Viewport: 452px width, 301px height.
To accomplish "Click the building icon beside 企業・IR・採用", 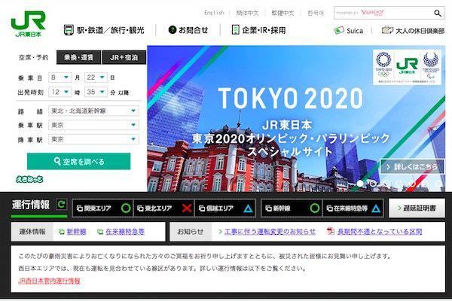I will tap(236, 29).
